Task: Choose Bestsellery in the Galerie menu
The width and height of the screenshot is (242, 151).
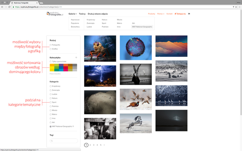Action: (x=75, y=27)
